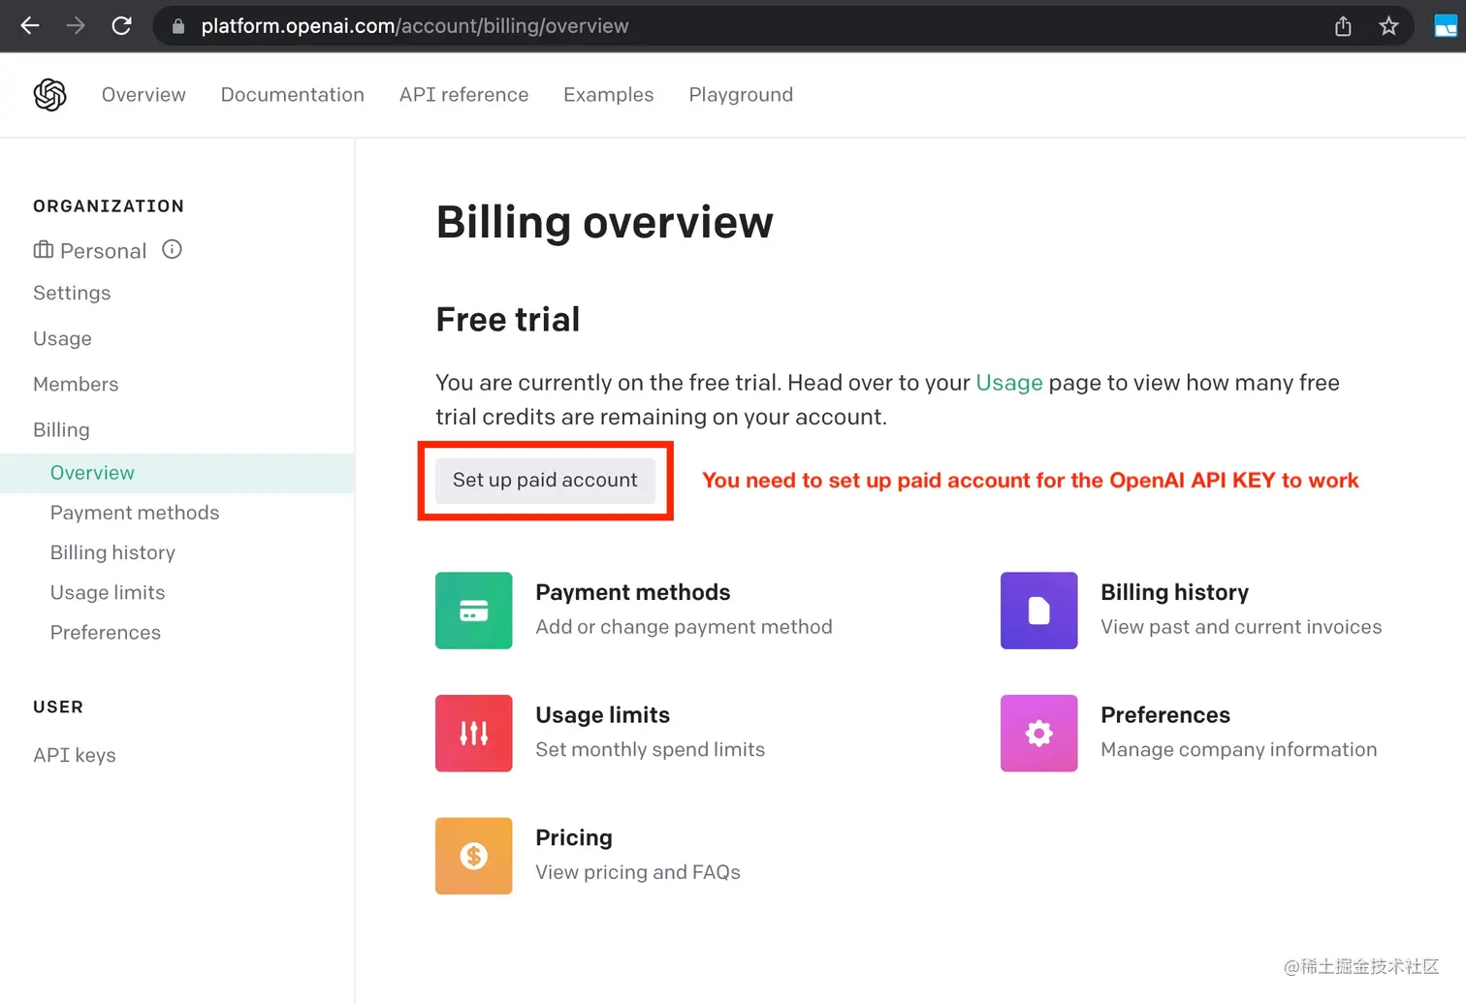Go to API reference in top navigation
Image resolution: width=1466 pixels, height=1003 pixels.
tap(464, 95)
